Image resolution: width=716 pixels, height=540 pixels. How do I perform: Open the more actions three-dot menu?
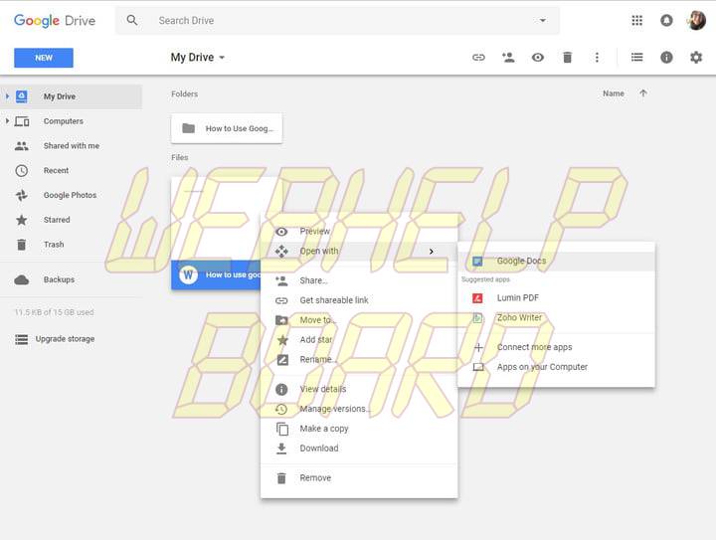pyautogui.click(x=597, y=58)
